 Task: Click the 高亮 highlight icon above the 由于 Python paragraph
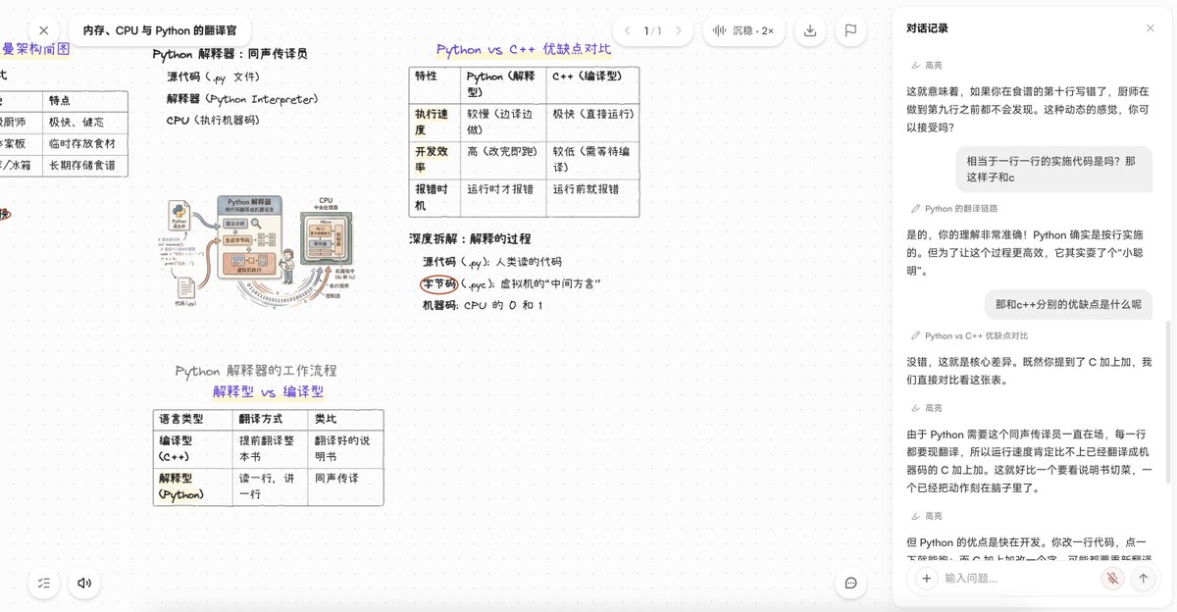point(916,407)
